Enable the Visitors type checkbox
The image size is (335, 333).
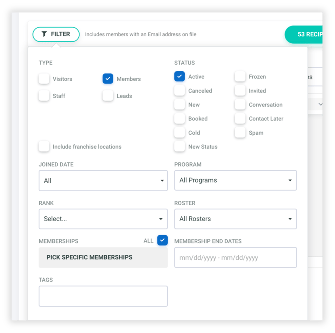pos(44,79)
